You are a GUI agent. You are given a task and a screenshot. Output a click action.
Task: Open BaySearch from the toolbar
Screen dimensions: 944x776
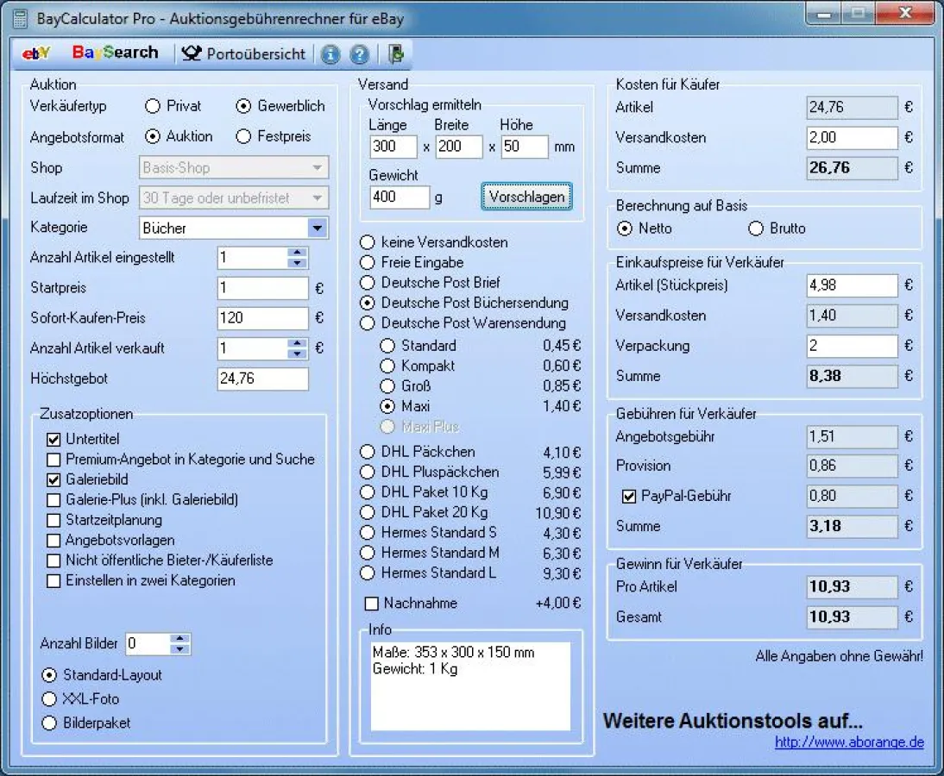coord(115,53)
